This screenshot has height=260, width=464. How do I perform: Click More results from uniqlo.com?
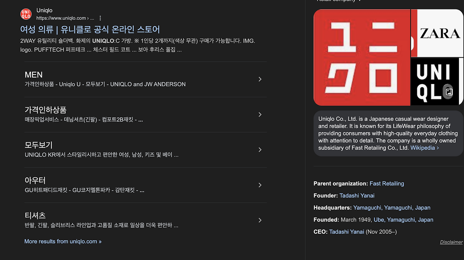pyautogui.click(x=63, y=241)
